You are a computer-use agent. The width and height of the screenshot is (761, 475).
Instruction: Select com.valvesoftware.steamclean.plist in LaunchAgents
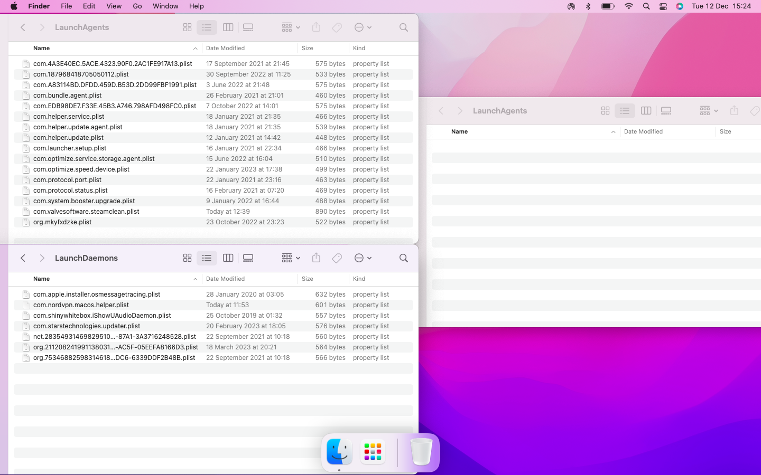pyautogui.click(x=86, y=211)
